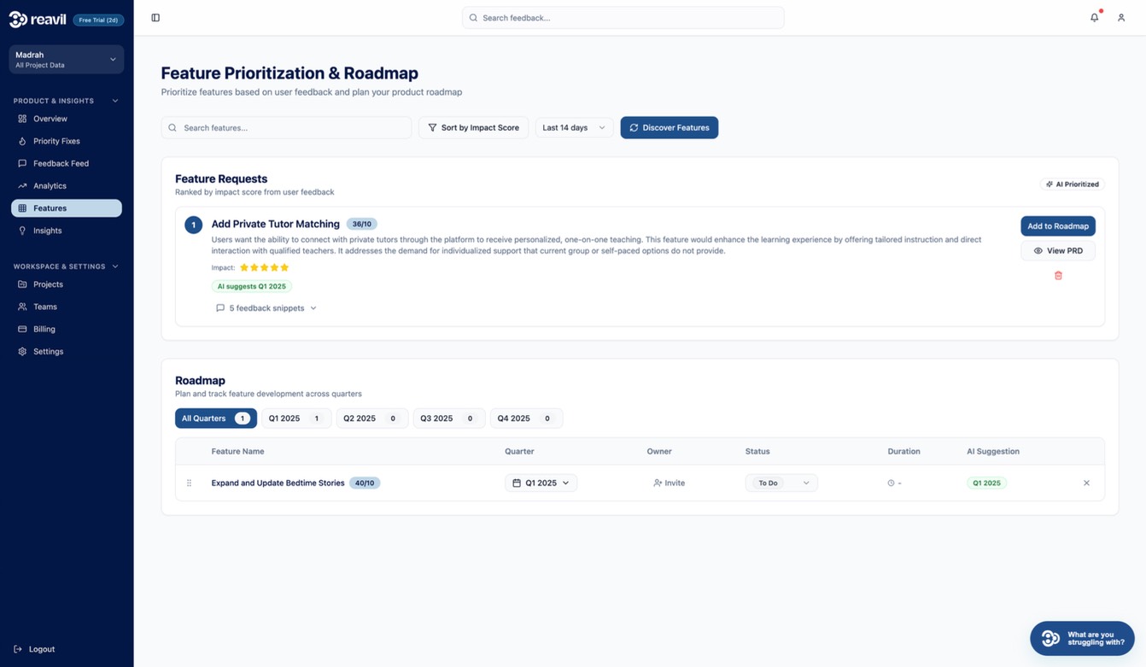The image size is (1146, 667).
Task: Open Insights page
Action: [x=67, y=231]
